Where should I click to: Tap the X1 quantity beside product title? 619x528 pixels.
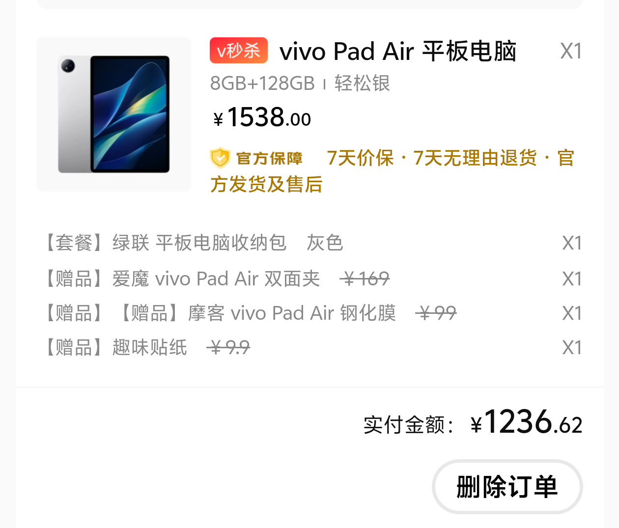click(571, 51)
